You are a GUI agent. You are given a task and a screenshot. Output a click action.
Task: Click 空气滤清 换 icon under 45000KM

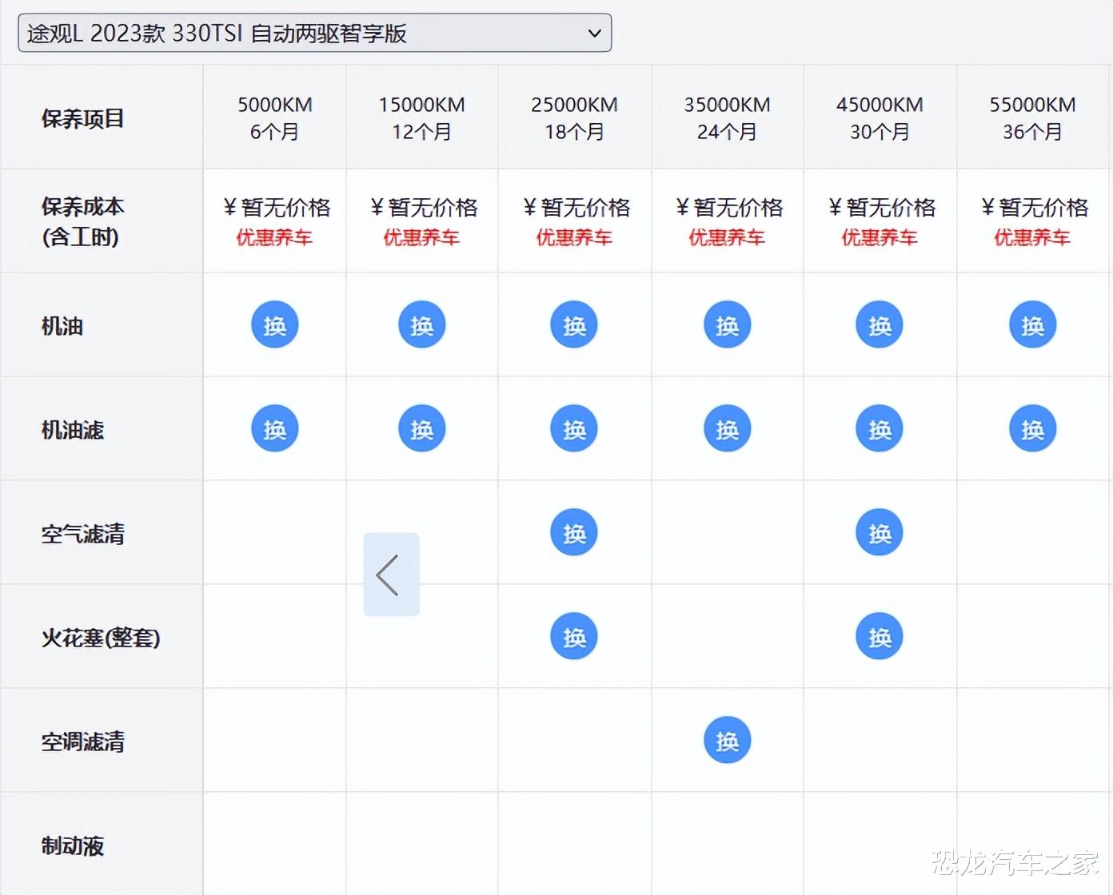[x=880, y=533]
